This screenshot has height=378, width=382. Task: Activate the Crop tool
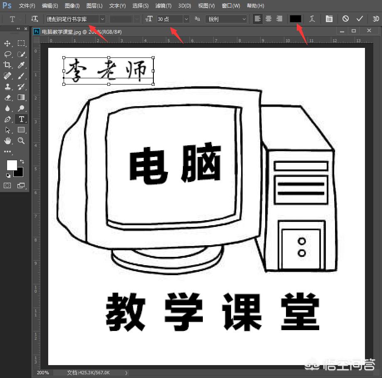point(7,65)
